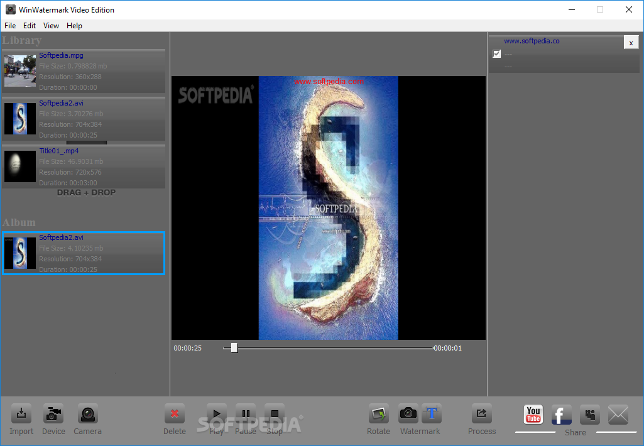Move the playback position slider handle
Viewport: 644px width, 446px height.
point(234,348)
